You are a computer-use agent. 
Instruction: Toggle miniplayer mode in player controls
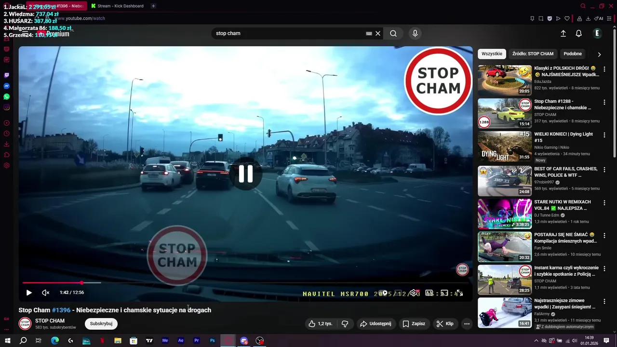pyautogui.click(x=429, y=293)
